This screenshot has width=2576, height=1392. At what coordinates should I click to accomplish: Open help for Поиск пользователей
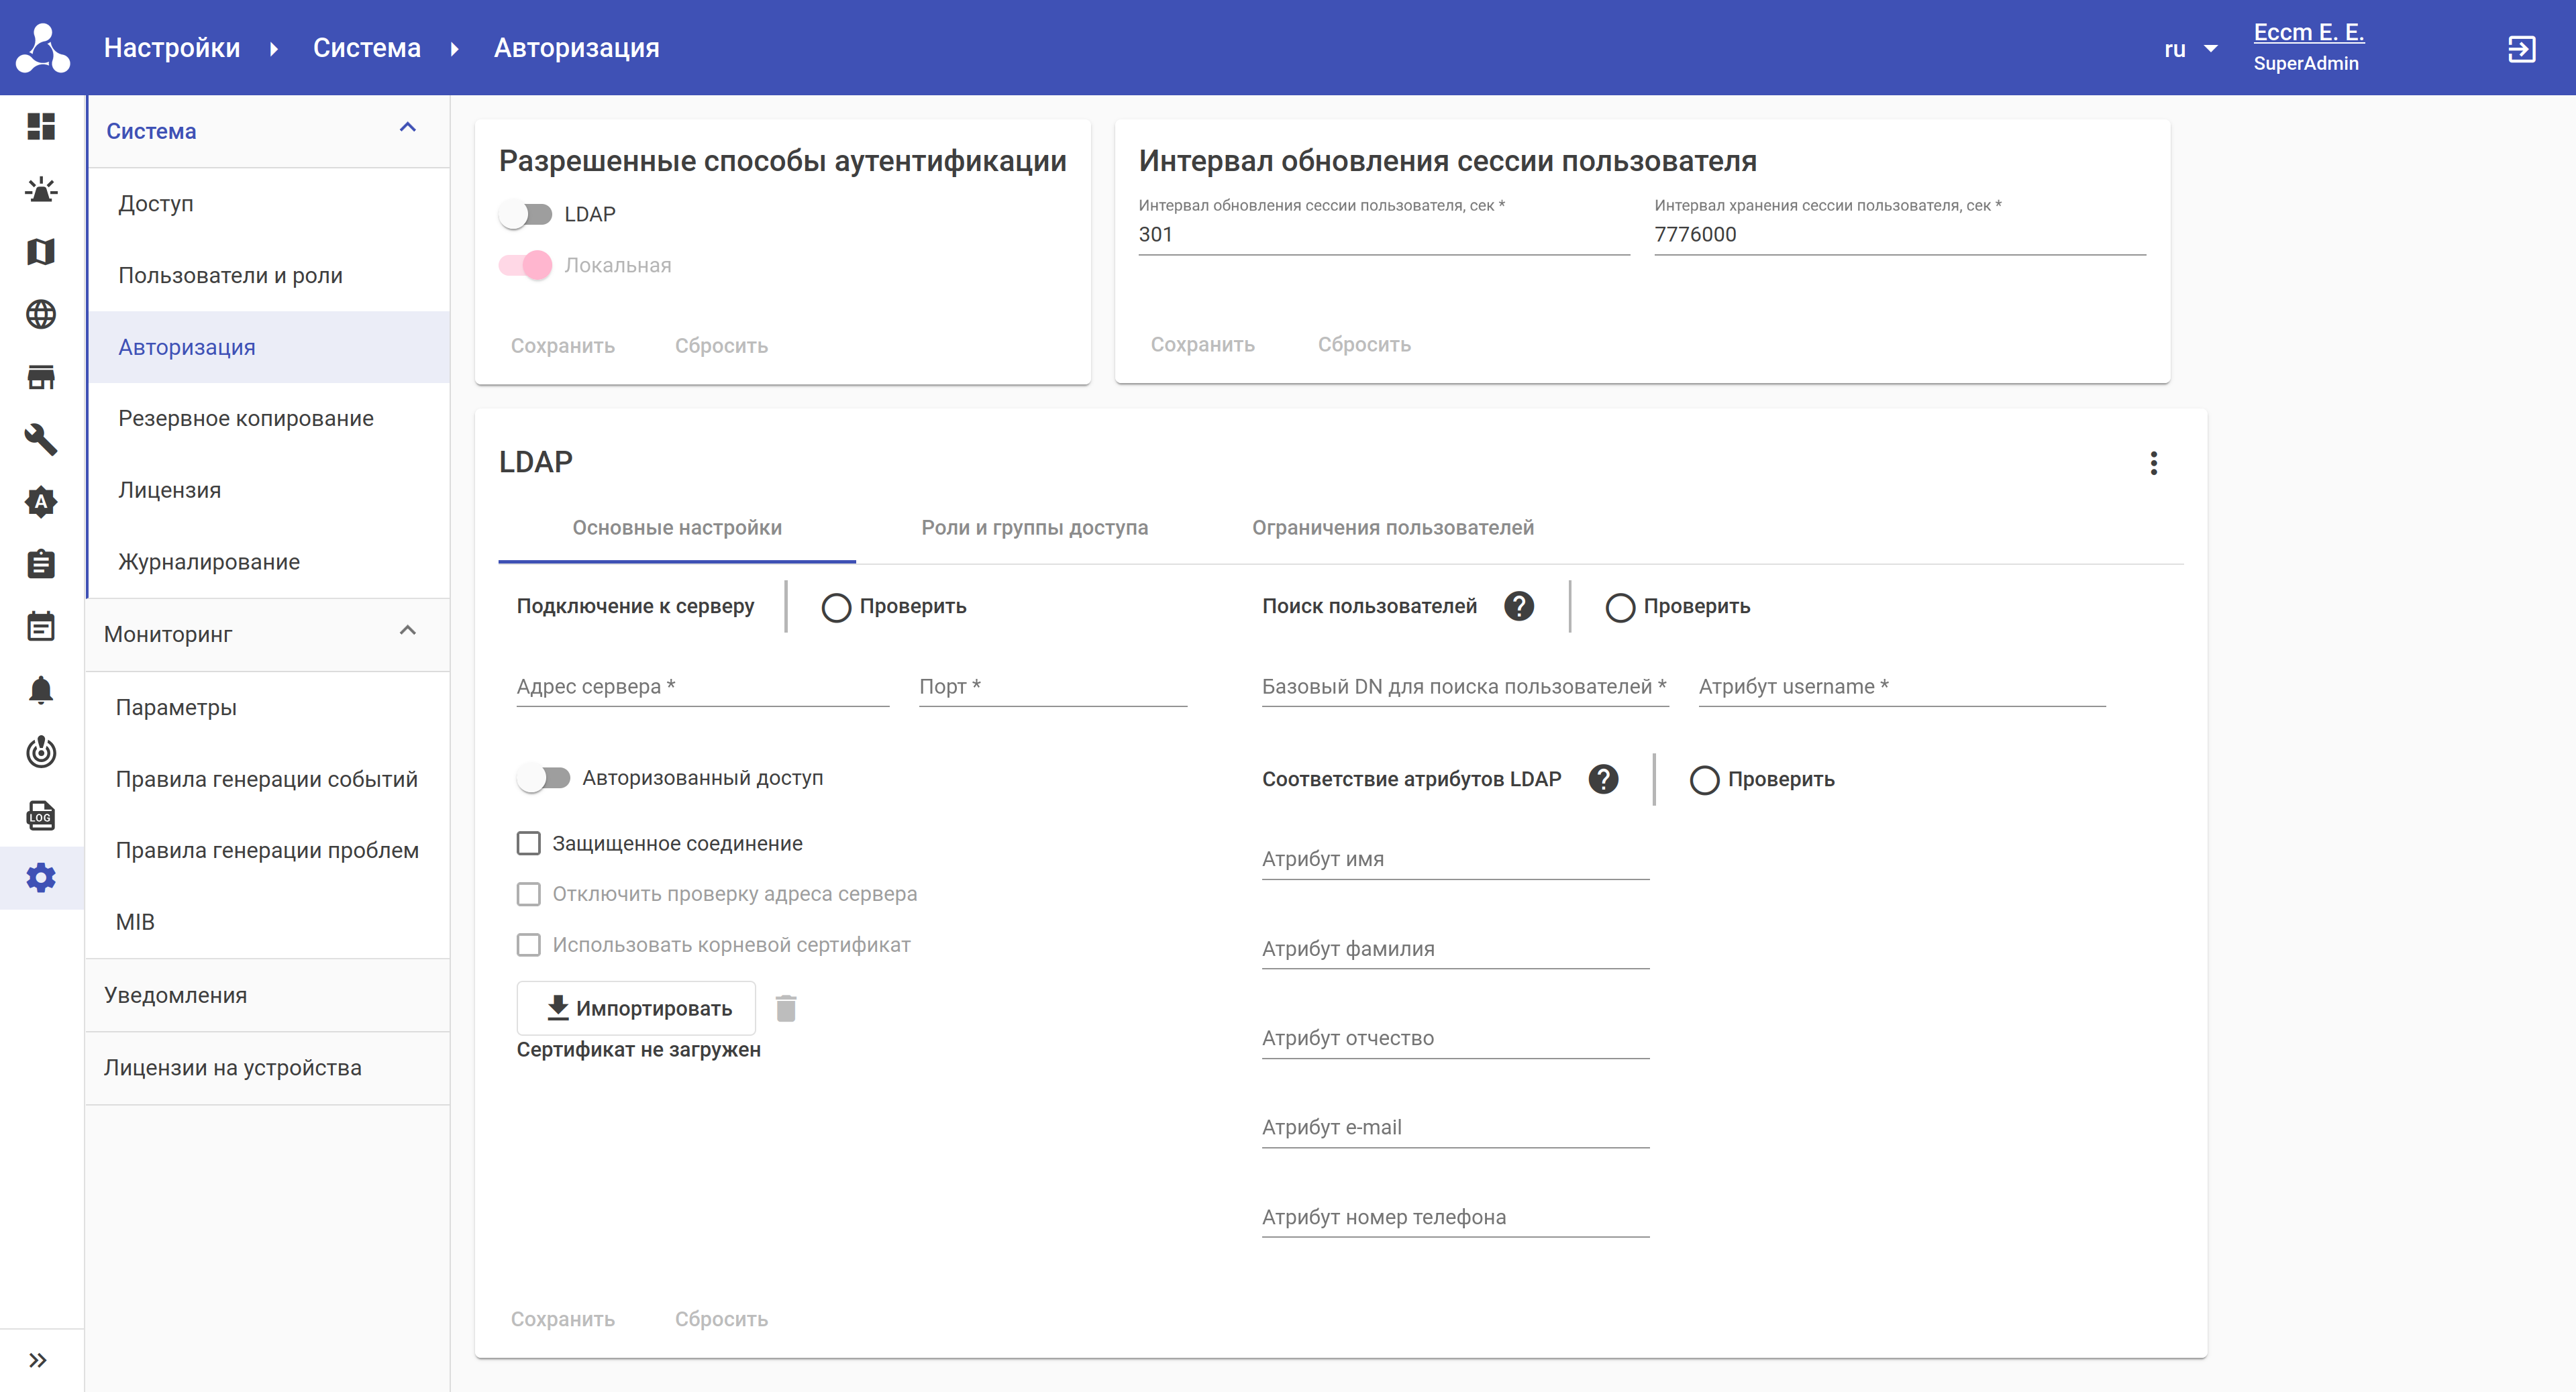pos(1518,606)
